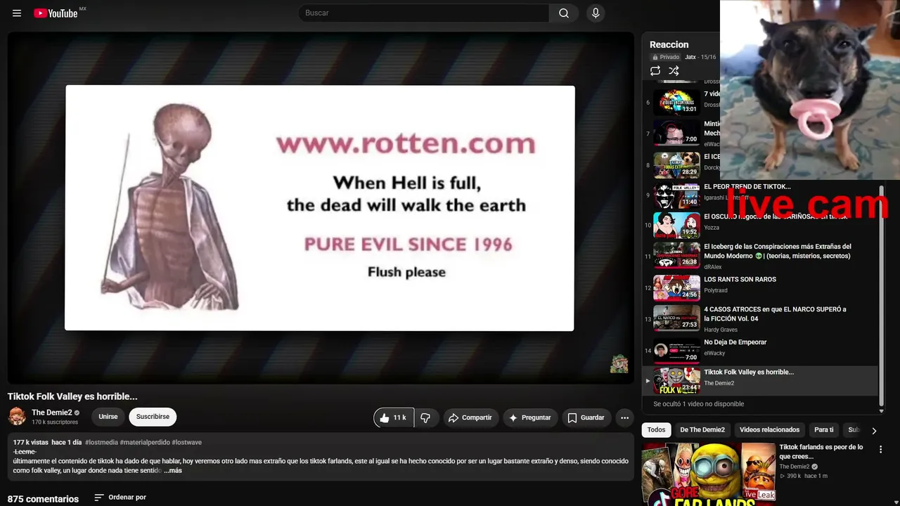
Task: Click the playlist panel scrollbar
Action: pos(882,295)
